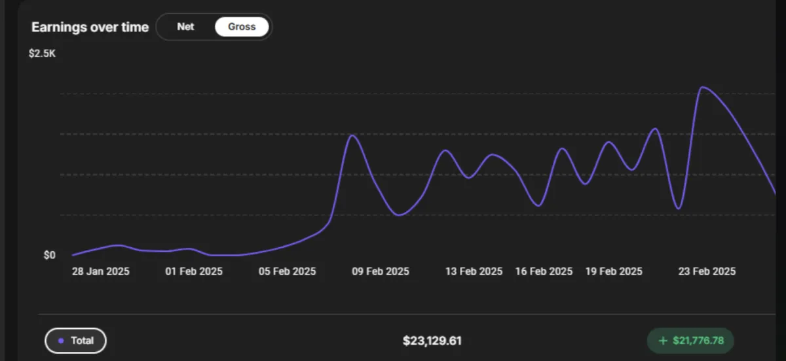Click the +$21,776.78 change badge
Screen dimensions: 786x361
[x=690, y=341]
